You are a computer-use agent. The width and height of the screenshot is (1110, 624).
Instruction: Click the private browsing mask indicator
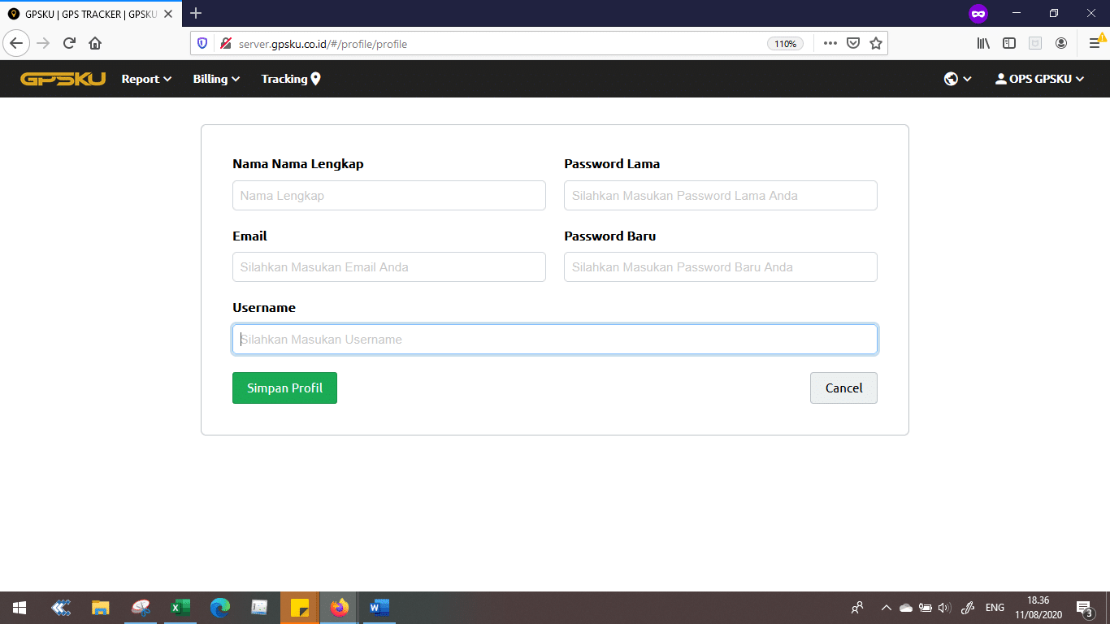pyautogui.click(x=978, y=13)
